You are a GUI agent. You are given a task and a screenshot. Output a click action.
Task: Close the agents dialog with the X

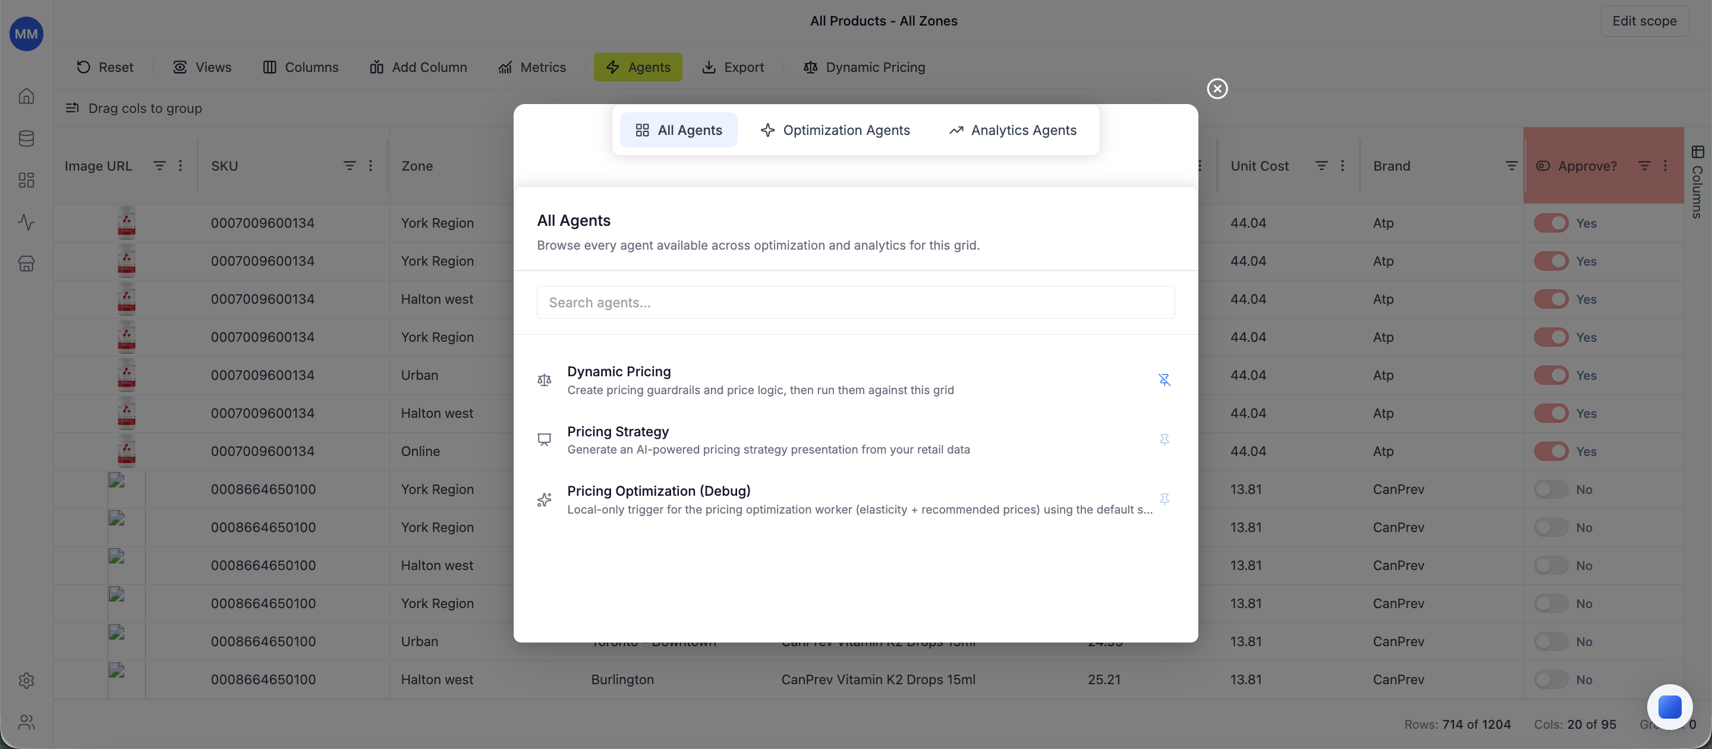pyautogui.click(x=1217, y=89)
